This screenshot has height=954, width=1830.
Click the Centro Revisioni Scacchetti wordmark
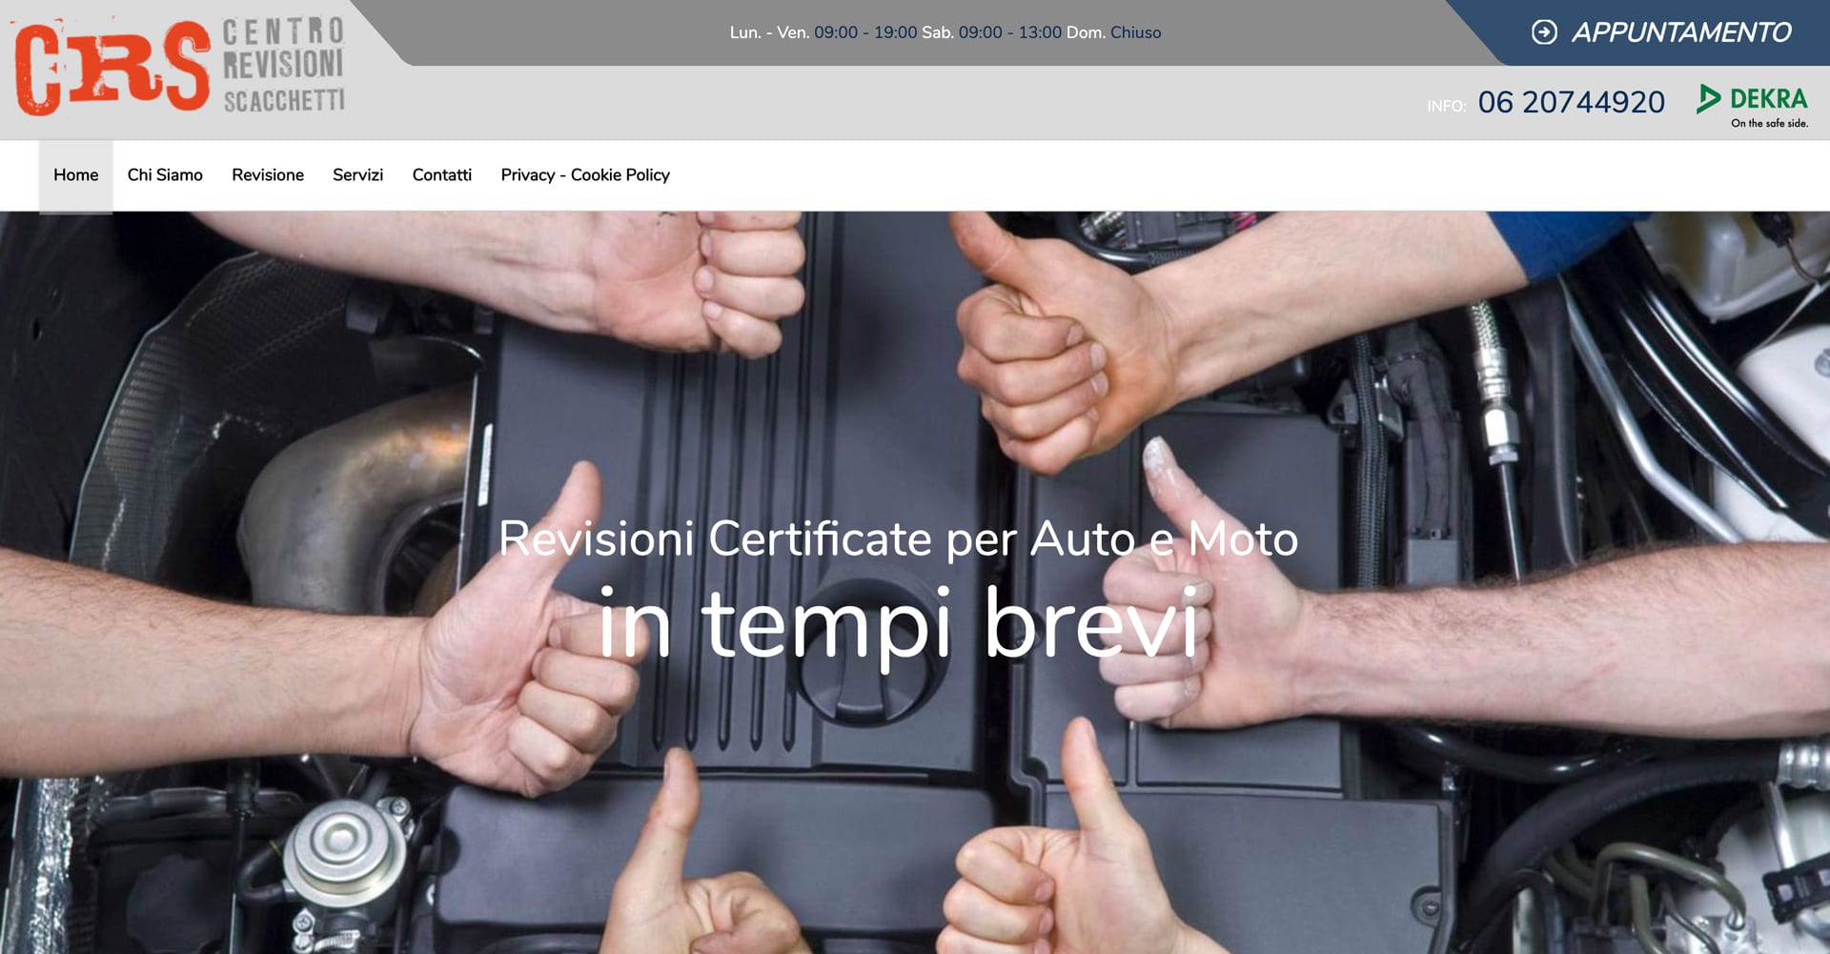point(283,66)
